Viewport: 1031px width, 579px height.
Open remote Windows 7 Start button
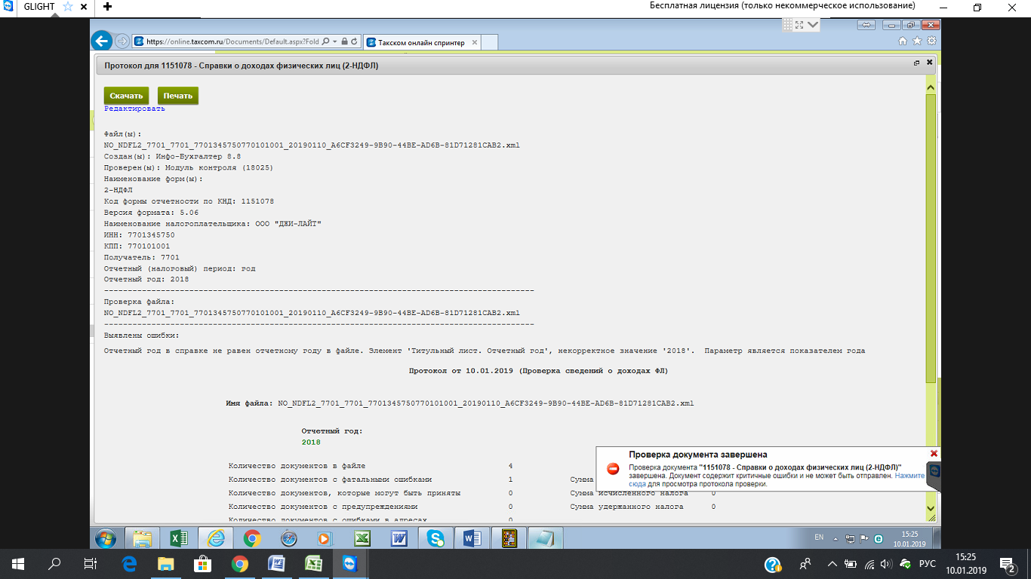click(106, 538)
